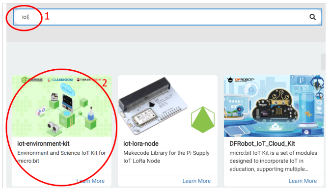Click the Classroom logo on green banner
The height and width of the screenshot is (193, 332).
[x=60, y=80]
